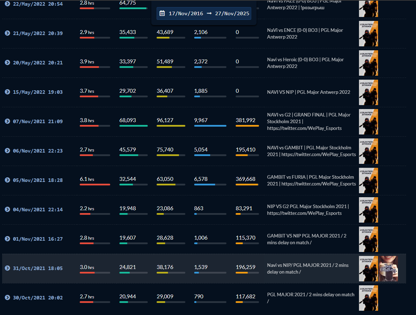Click the 32,544 average viewers value
Viewport: 416px width, 315px height.
[128, 179]
